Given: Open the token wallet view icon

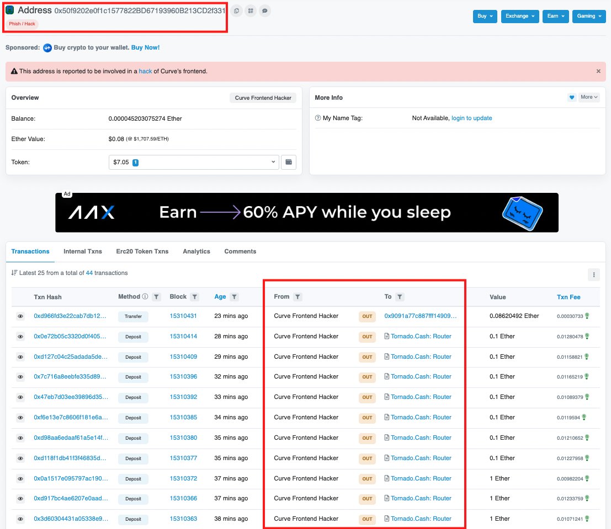Looking at the screenshot, I should click(289, 162).
